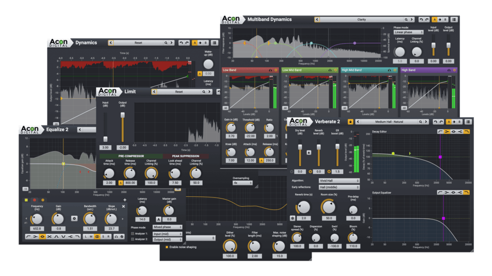Enable Analyzer 2 checkbox in Equalize 2
This screenshot has width=492, height=276.
point(132,239)
